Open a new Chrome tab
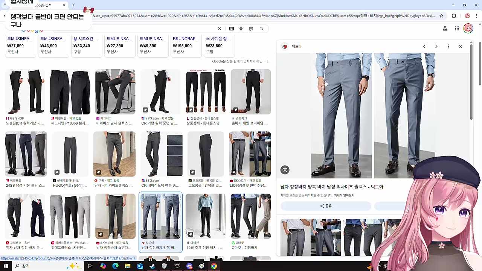The image size is (482, 271). [73, 5]
